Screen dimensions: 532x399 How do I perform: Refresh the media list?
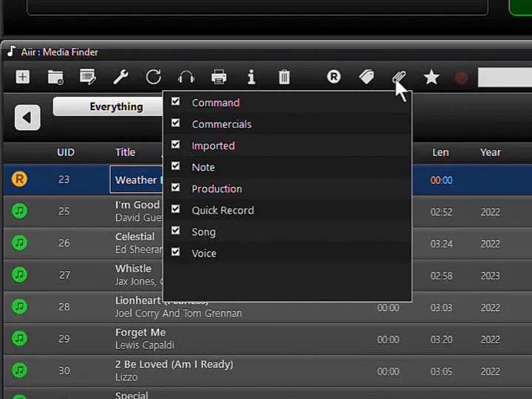click(154, 77)
